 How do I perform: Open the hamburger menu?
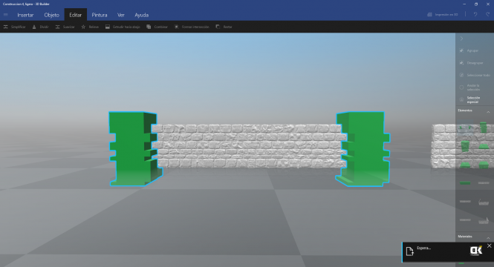6,15
